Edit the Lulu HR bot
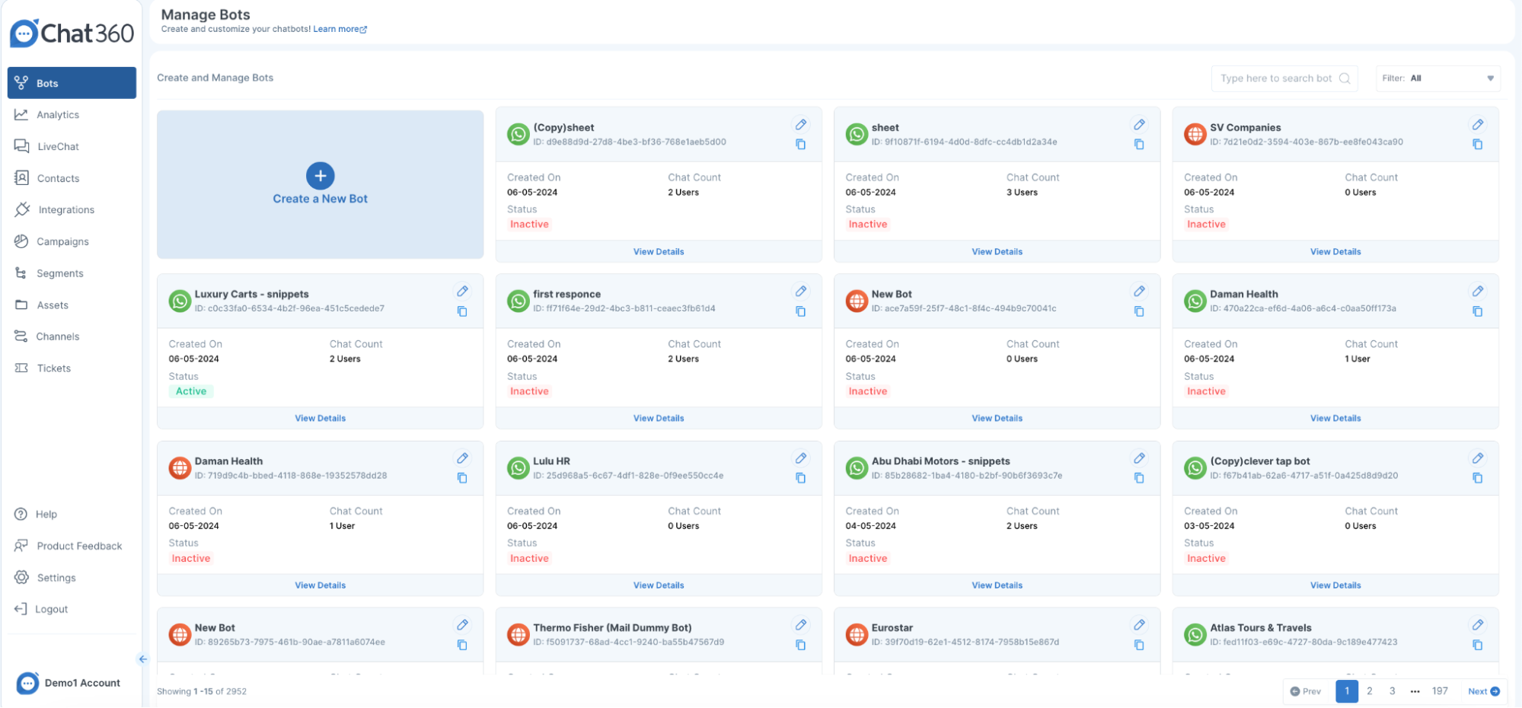1522x708 pixels. [800, 458]
